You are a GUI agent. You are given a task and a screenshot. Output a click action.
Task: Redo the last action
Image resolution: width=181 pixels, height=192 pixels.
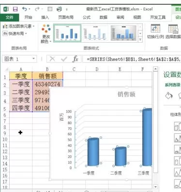37,9
